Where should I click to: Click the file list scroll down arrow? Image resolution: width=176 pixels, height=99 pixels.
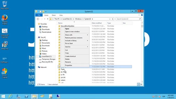click(x=142, y=82)
